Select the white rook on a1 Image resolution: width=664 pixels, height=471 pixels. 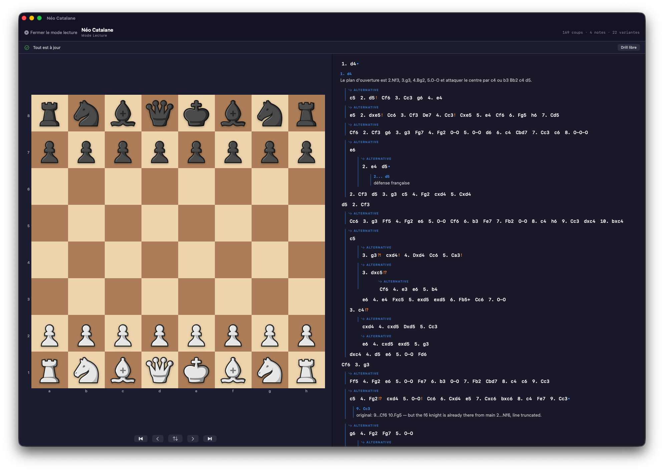tap(50, 370)
